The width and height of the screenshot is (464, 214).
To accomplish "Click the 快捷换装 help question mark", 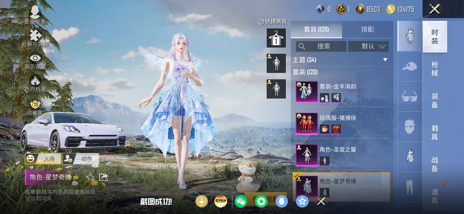I will coord(261,22).
